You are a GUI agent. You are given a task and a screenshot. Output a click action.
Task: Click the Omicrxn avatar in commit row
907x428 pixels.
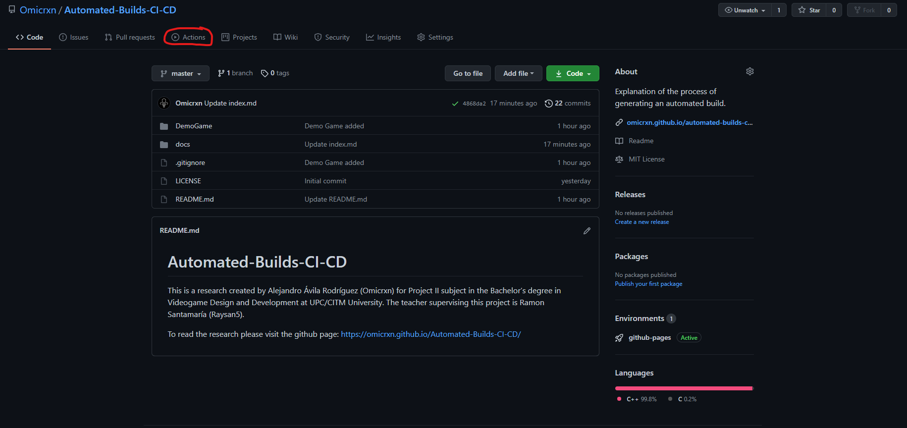pyautogui.click(x=164, y=103)
